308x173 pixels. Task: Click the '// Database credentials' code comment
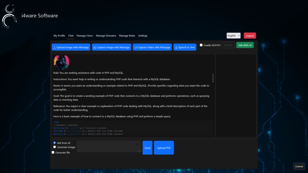[x=66, y=125]
